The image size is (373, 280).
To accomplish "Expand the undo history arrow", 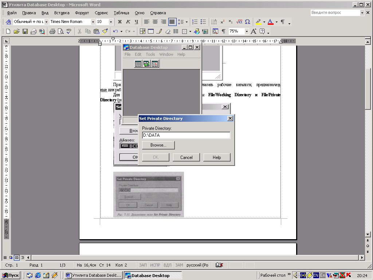I will tap(121, 31).
